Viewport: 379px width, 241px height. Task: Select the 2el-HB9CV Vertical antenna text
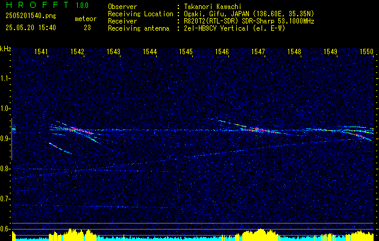tap(234, 28)
